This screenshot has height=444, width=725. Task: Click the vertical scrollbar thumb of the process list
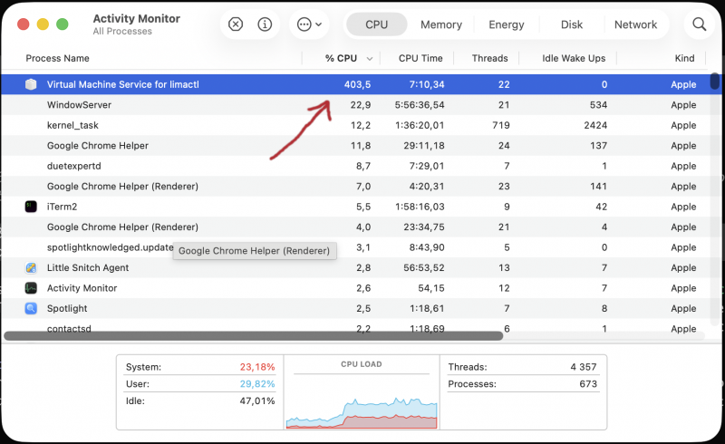pos(715,82)
